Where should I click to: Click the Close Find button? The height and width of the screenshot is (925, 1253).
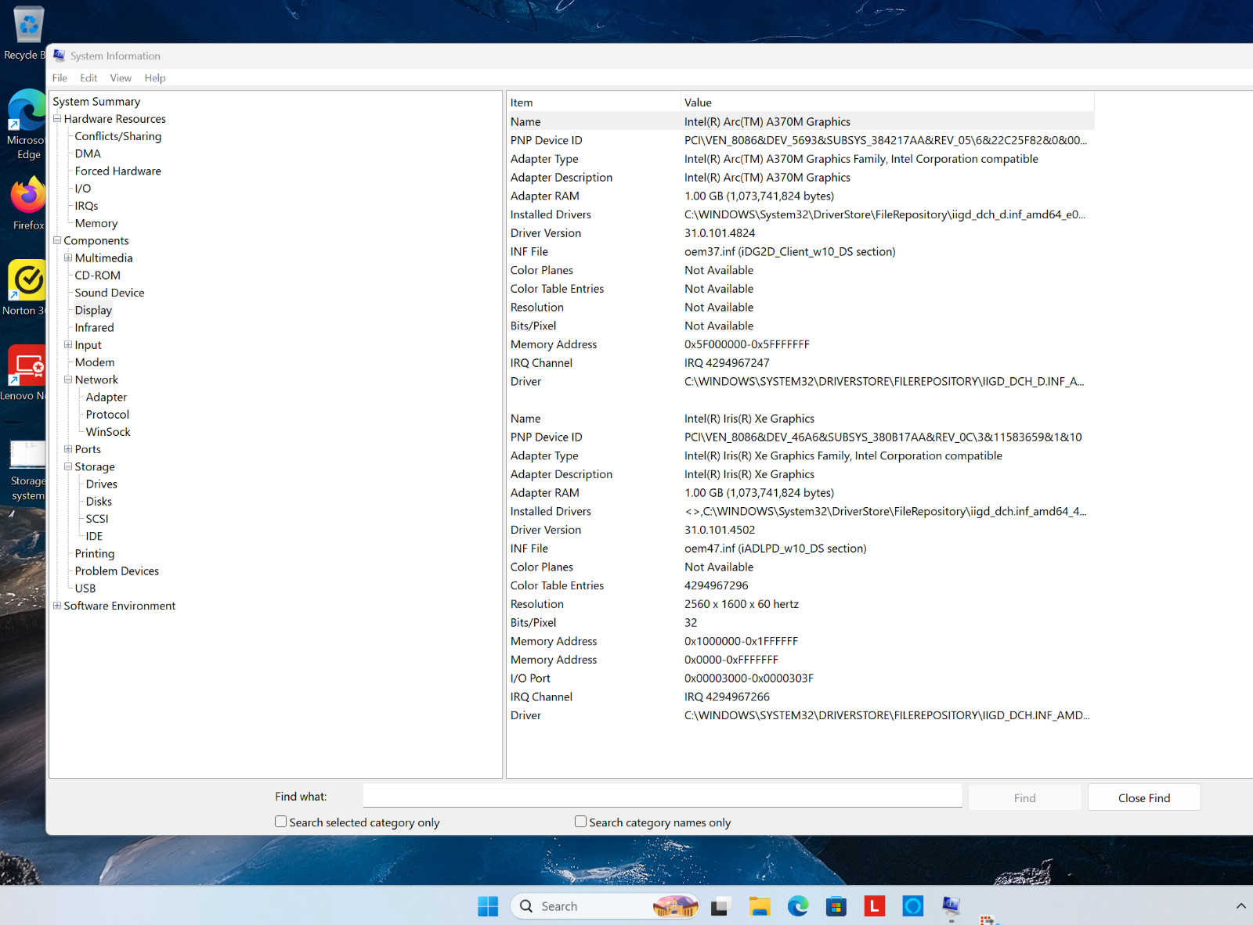click(x=1144, y=797)
